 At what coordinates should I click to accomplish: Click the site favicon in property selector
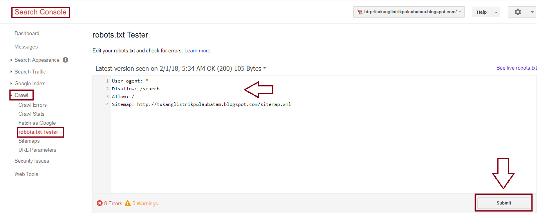[360, 12]
